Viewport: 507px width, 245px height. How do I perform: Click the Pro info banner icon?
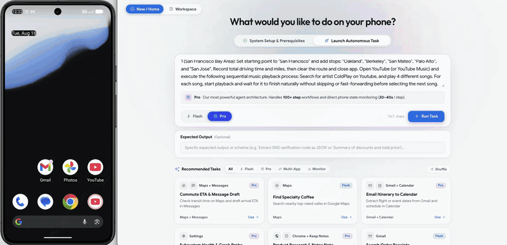pos(188,97)
